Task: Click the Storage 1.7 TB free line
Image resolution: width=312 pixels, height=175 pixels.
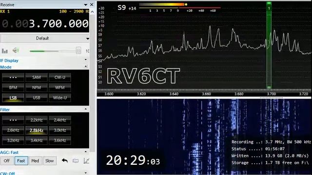Action: 270,163
